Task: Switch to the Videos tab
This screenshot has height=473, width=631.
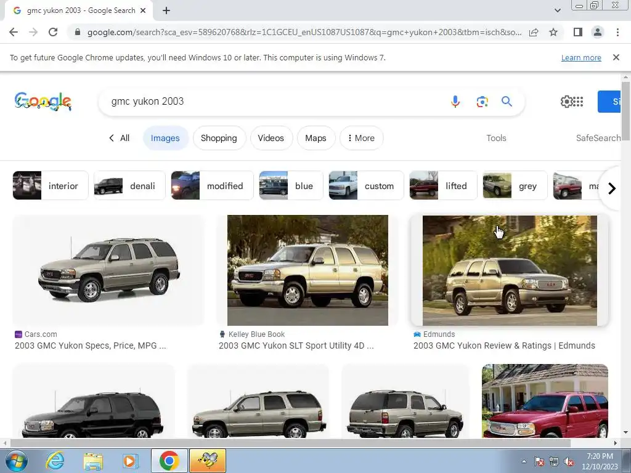Action: point(271,138)
